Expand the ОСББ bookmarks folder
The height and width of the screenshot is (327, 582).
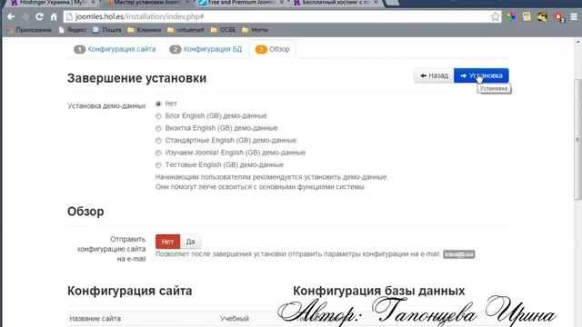[x=223, y=30]
